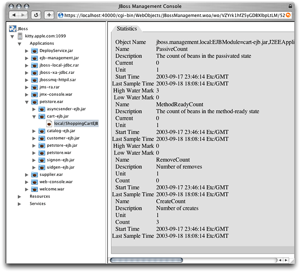Select the ejb-management.jar module icon
Screen dimensions: 300x273
(34, 58)
